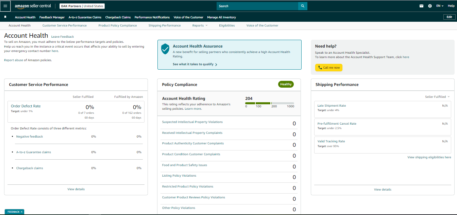Viewport: 457px width, 215px height.
Task: Open Help in the top bar
Action: 451,6
